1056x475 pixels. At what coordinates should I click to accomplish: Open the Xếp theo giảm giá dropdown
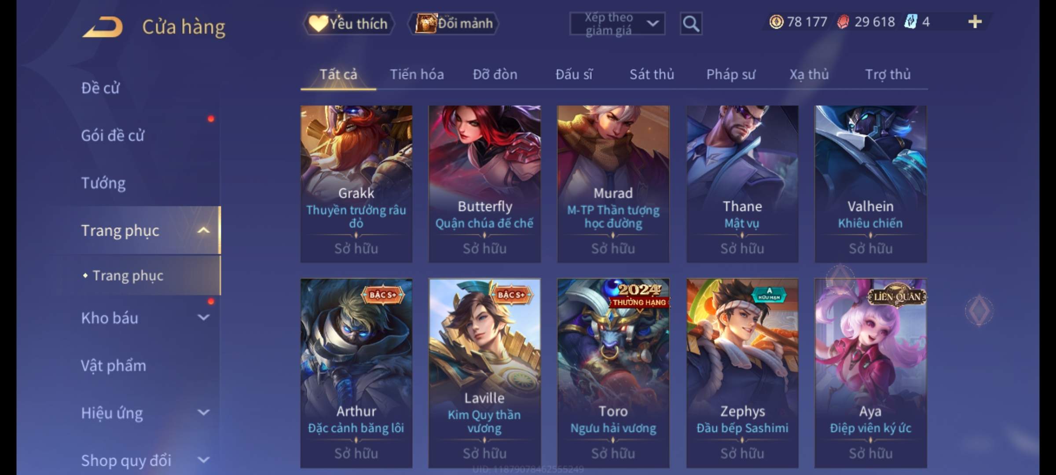(x=617, y=24)
